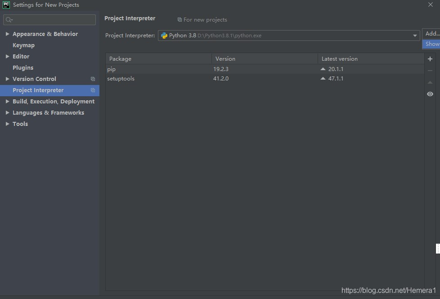Click the copy icon beside Version Control

point(93,79)
